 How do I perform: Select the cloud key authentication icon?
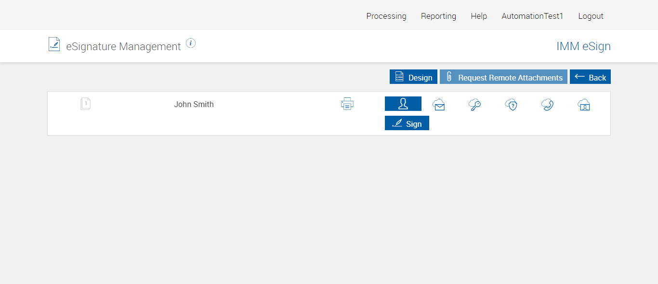(475, 105)
